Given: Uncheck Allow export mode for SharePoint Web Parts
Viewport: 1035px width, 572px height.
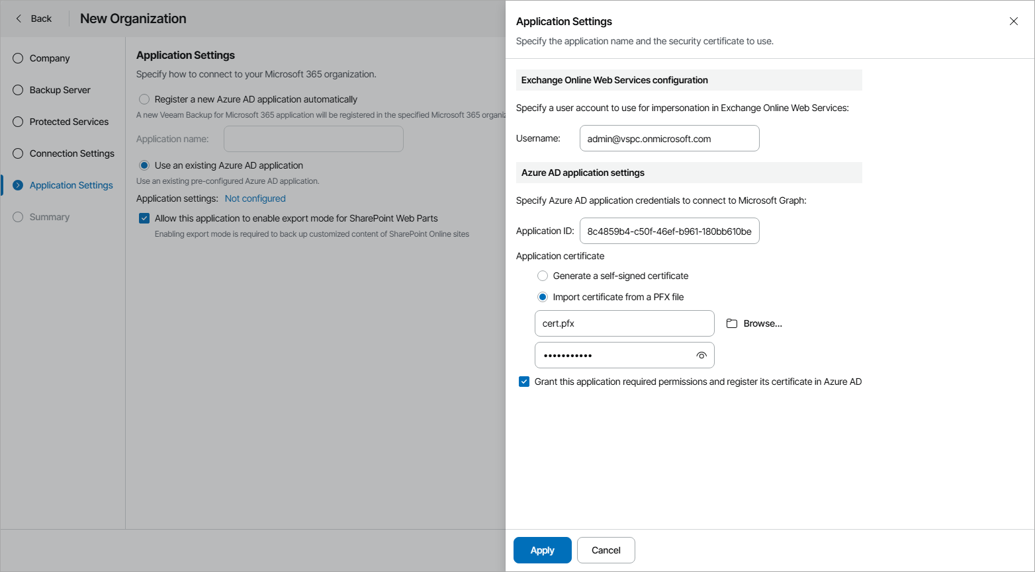Looking at the screenshot, I should click(144, 218).
